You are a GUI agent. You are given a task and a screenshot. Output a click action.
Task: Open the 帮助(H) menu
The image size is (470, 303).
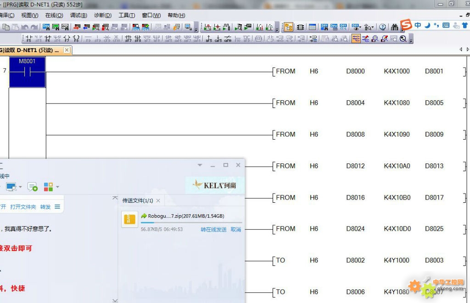[x=176, y=15]
